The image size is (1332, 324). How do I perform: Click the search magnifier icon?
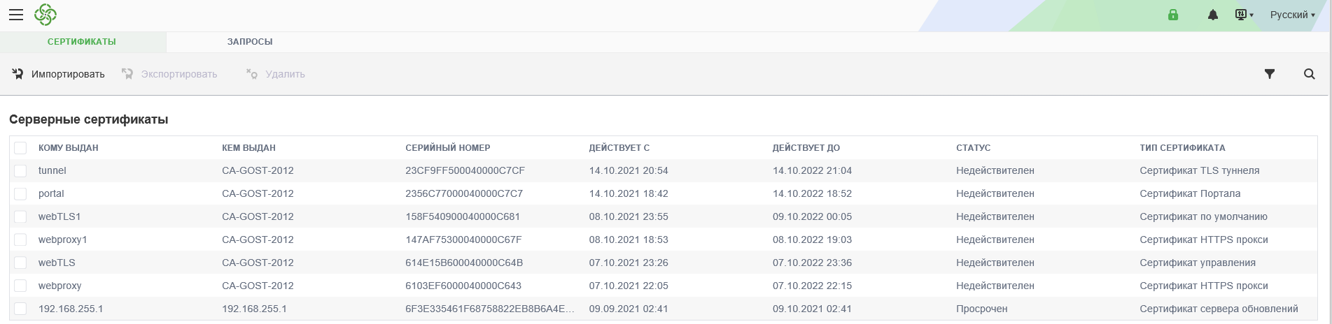coord(1310,74)
